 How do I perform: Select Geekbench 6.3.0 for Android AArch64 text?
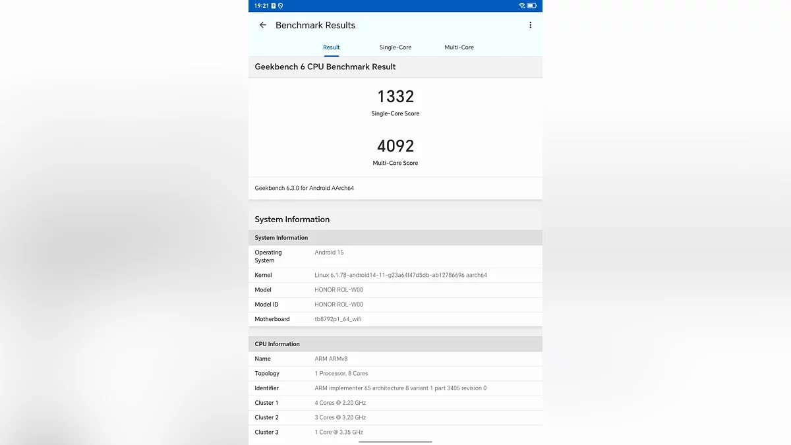coord(305,188)
